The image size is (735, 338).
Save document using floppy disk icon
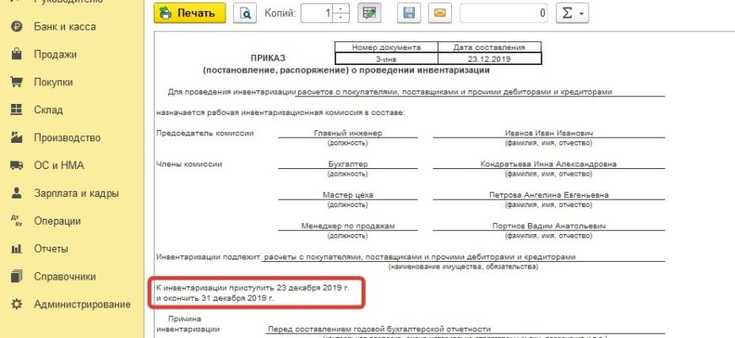[410, 14]
